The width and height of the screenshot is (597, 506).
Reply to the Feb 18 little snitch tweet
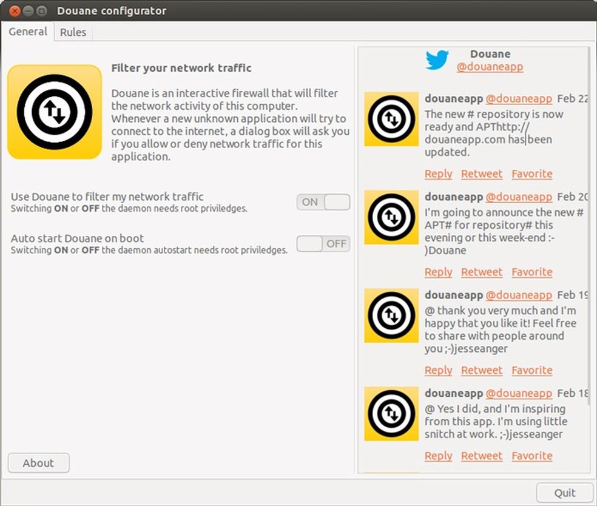point(438,456)
